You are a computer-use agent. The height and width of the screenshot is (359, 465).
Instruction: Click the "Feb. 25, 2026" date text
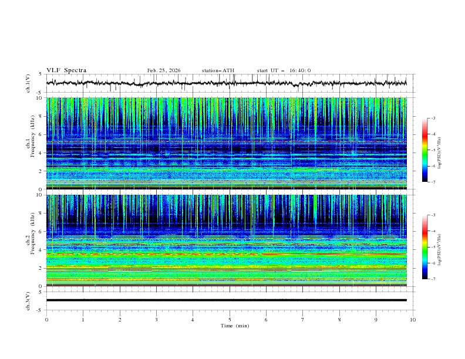164,70
